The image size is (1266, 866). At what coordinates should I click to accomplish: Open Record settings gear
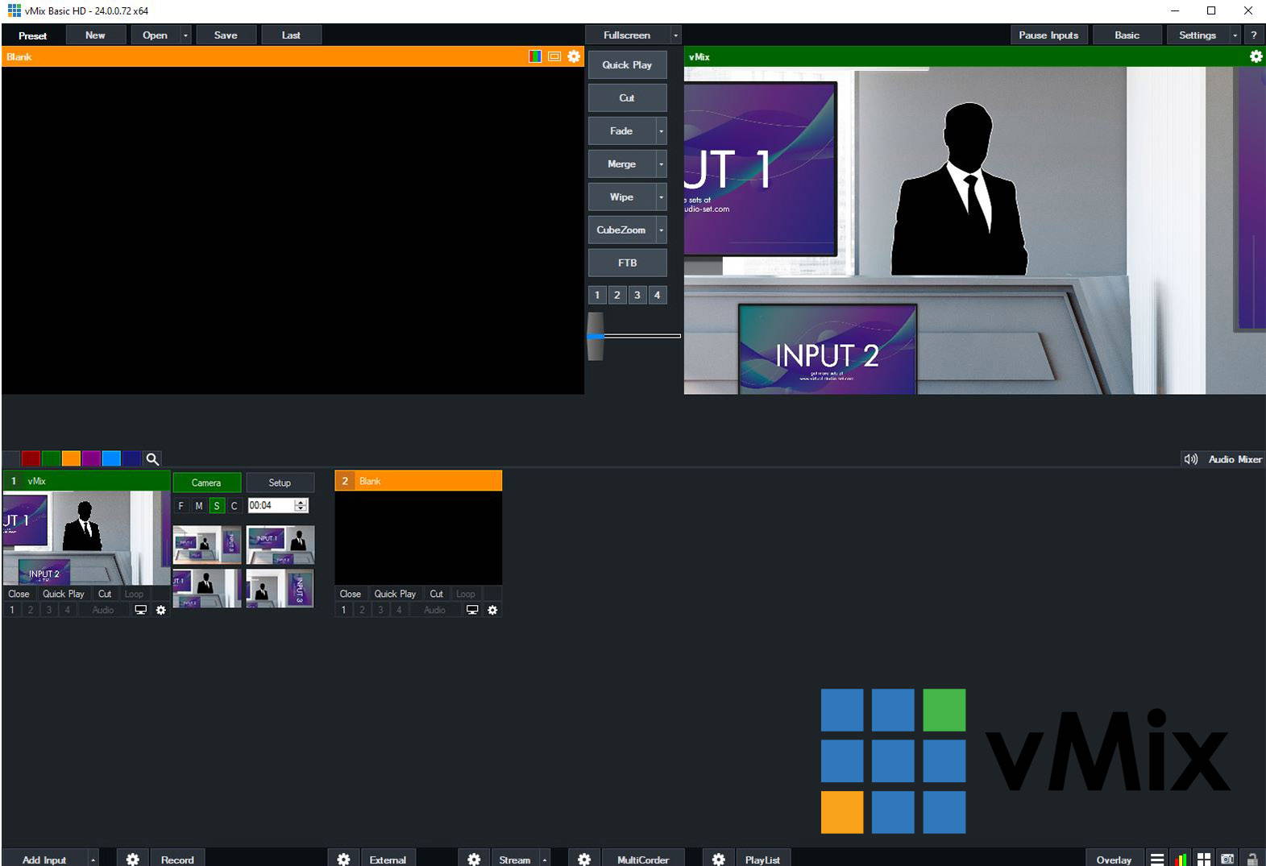pyautogui.click(x=133, y=860)
